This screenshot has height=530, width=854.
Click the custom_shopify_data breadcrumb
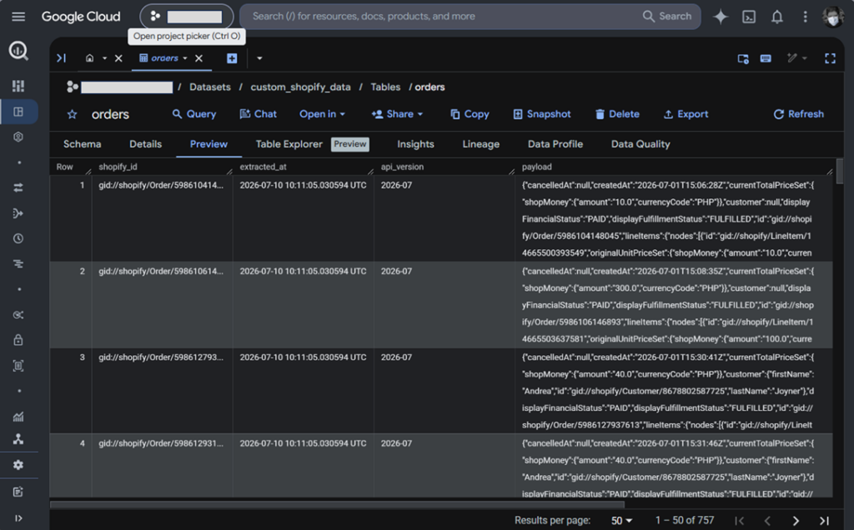(300, 87)
